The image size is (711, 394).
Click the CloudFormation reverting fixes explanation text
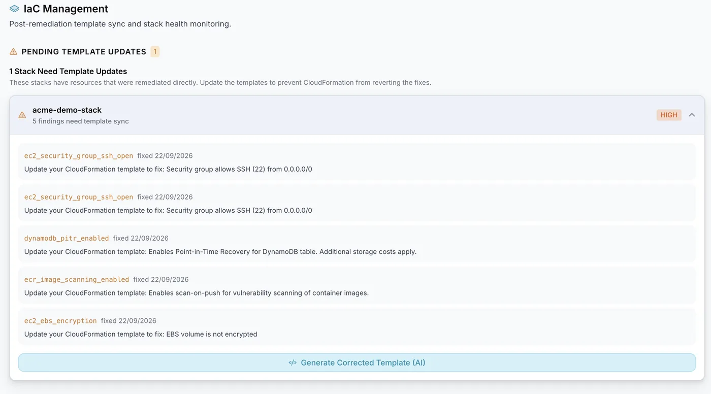[x=220, y=82]
